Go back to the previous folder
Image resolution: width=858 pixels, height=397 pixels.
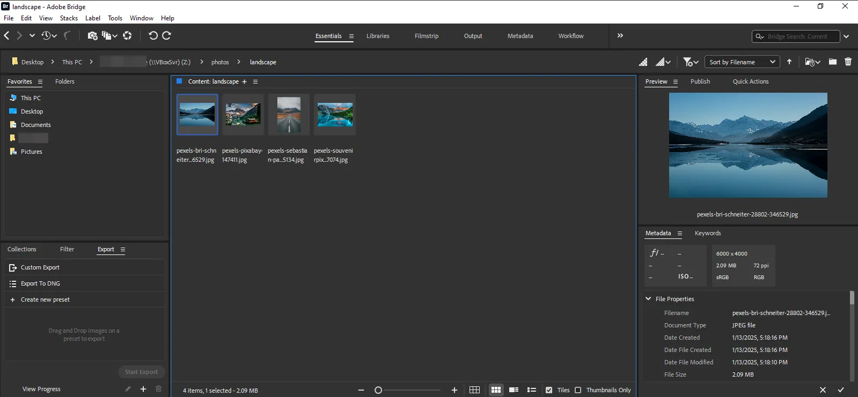tap(6, 35)
